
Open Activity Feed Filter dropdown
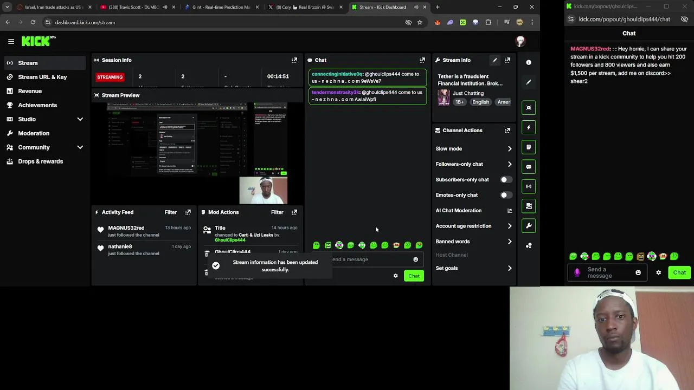click(171, 212)
